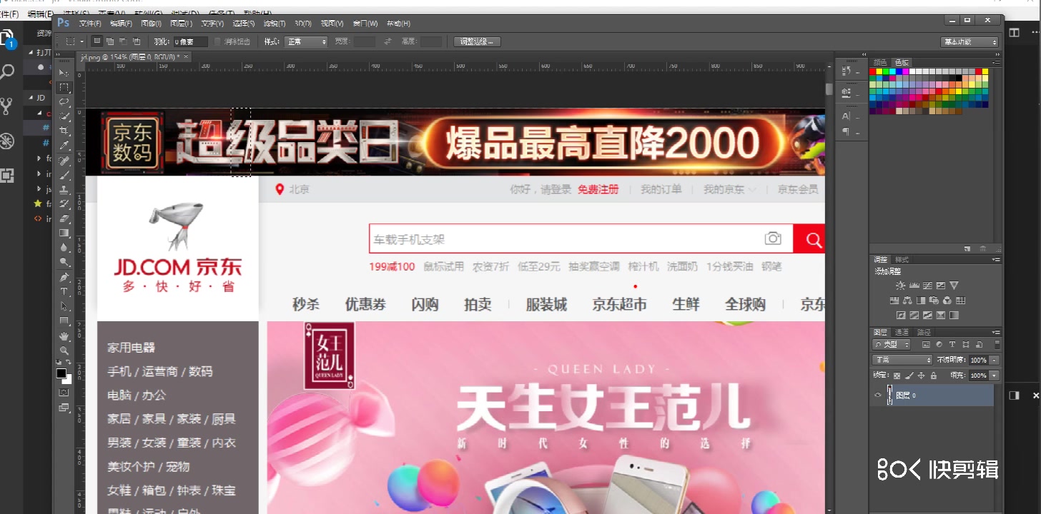Open VS Code extensions icon

pos(7,175)
